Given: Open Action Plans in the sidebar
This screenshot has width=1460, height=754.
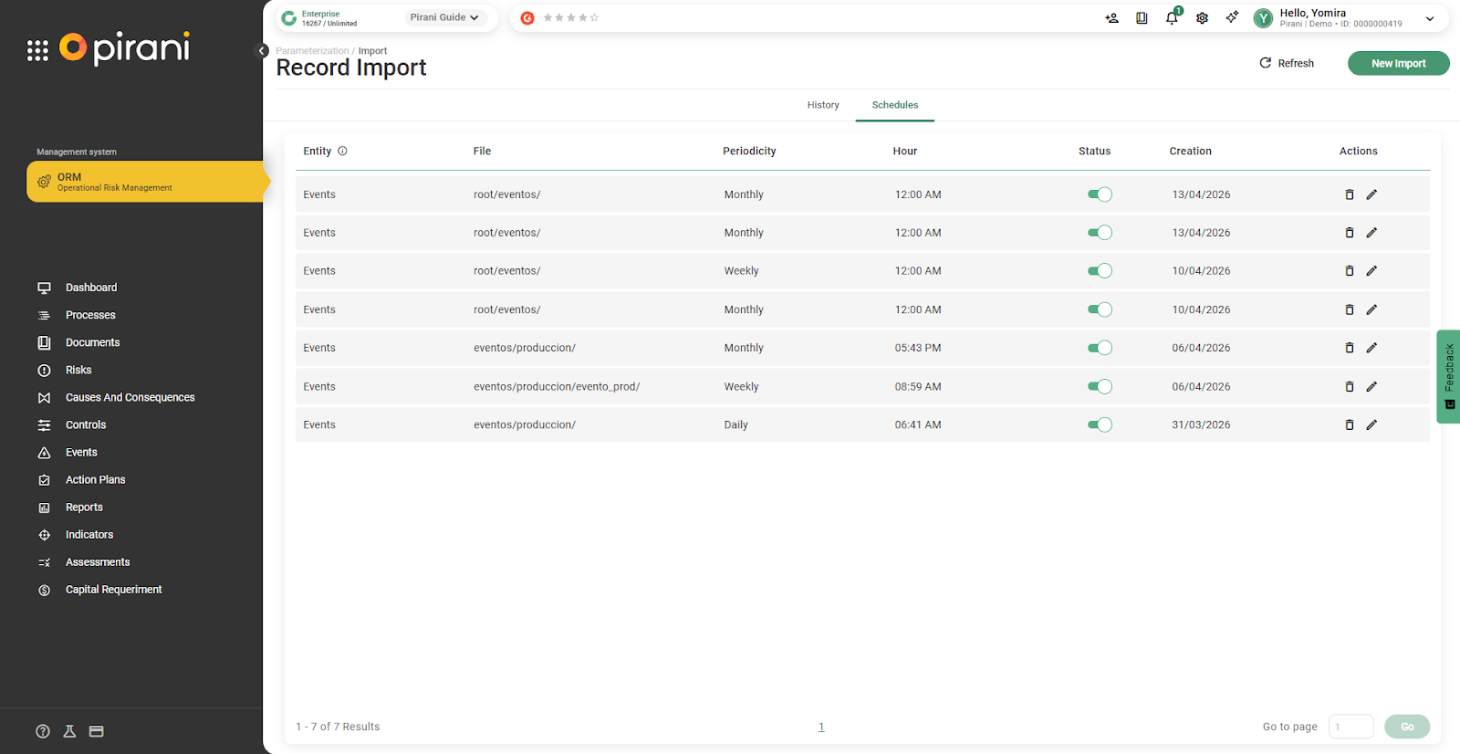Looking at the screenshot, I should (x=95, y=480).
